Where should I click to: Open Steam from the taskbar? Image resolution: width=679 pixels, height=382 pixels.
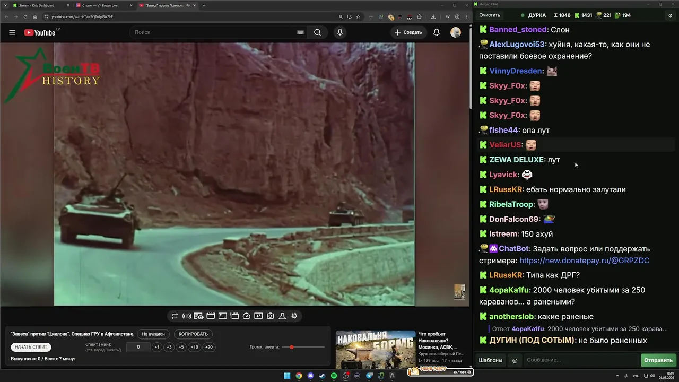322,376
